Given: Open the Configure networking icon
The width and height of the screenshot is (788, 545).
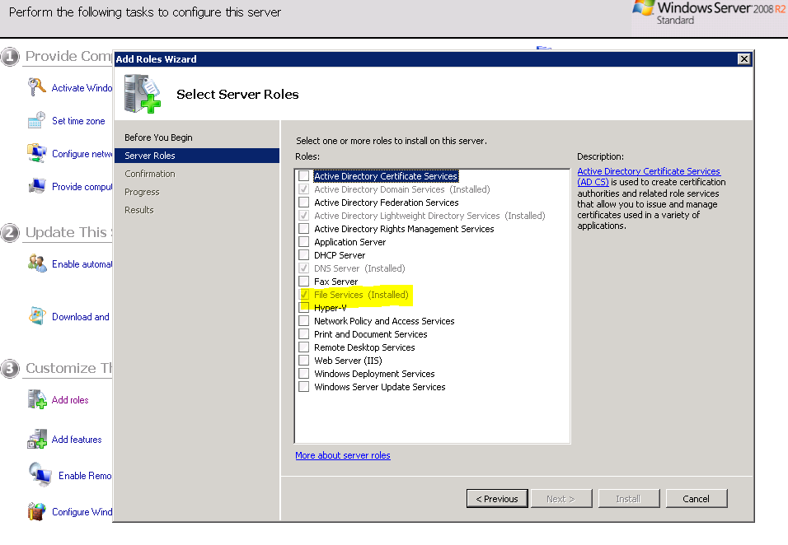Looking at the screenshot, I should pyautogui.click(x=36, y=153).
